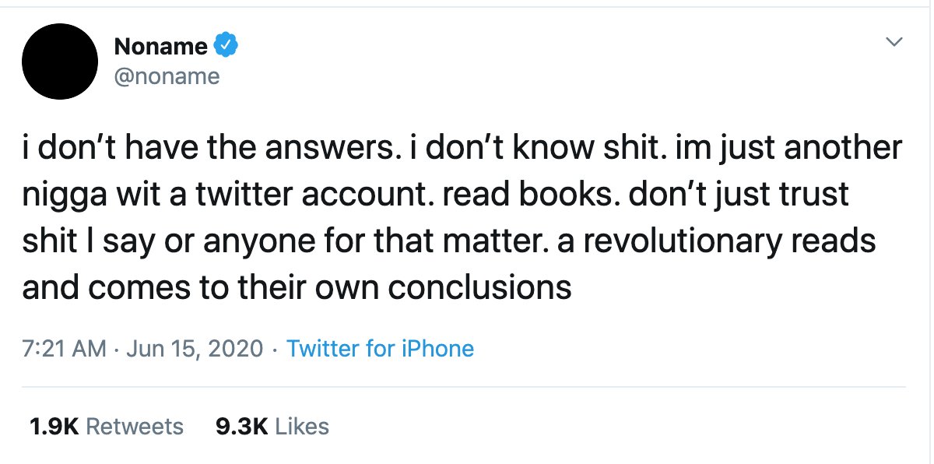Click the 1.9K retweet count number
The width and height of the screenshot is (934, 464).
(x=53, y=426)
